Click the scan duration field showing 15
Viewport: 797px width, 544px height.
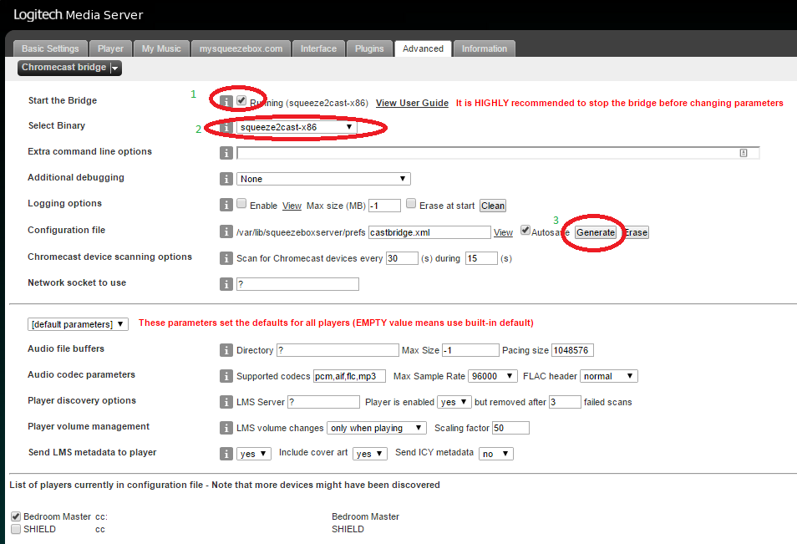(x=481, y=258)
